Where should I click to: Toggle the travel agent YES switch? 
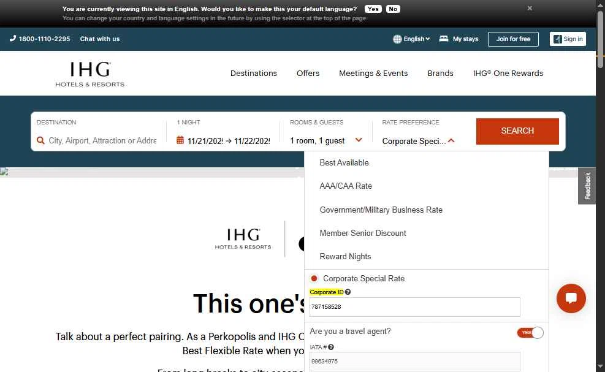coord(530,333)
